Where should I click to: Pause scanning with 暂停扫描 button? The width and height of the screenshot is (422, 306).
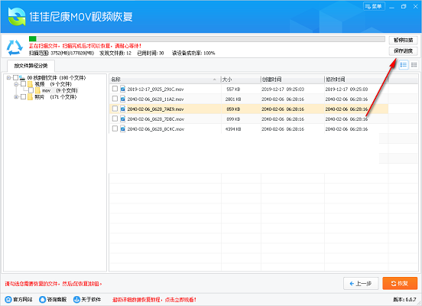(x=403, y=40)
